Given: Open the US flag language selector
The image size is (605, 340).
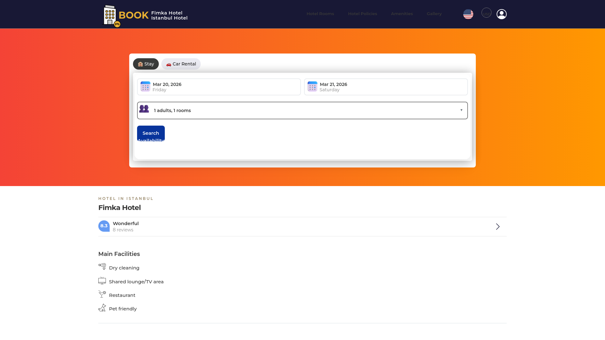Looking at the screenshot, I should pyautogui.click(x=468, y=14).
